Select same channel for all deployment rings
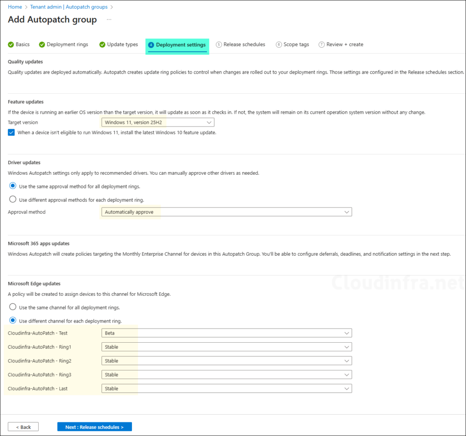Image resolution: width=466 pixels, height=436 pixels. (13, 307)
